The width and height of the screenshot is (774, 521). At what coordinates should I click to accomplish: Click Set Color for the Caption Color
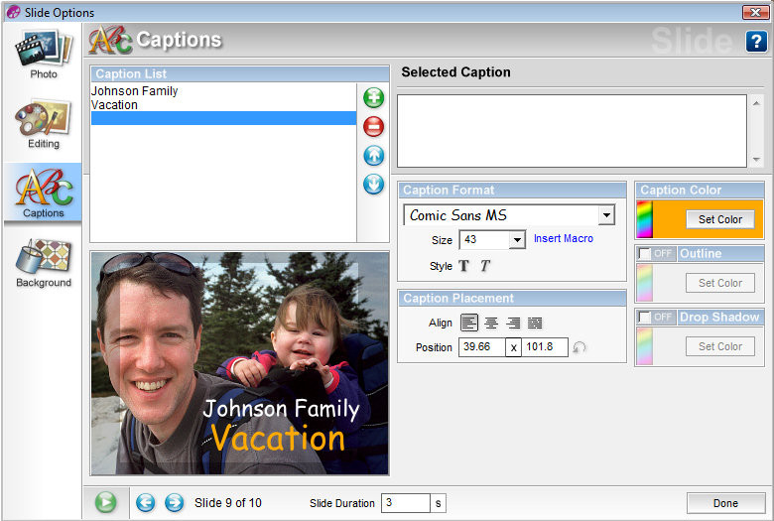(x=720, y=219)
